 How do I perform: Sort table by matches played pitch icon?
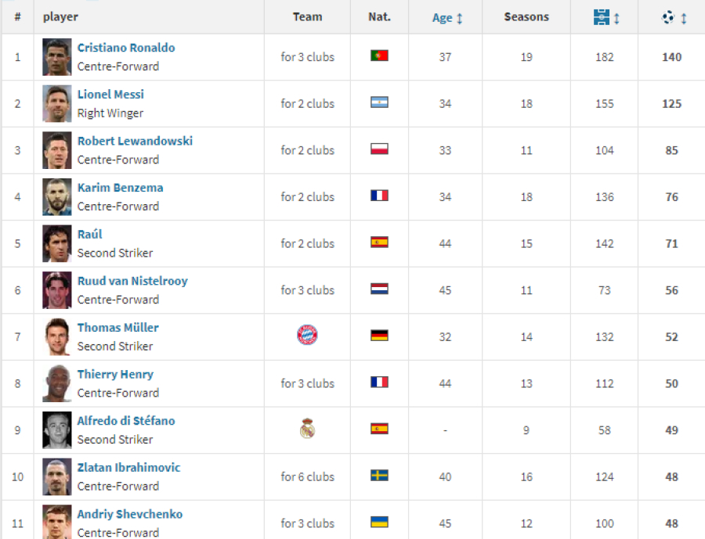[x=601, y=17]
